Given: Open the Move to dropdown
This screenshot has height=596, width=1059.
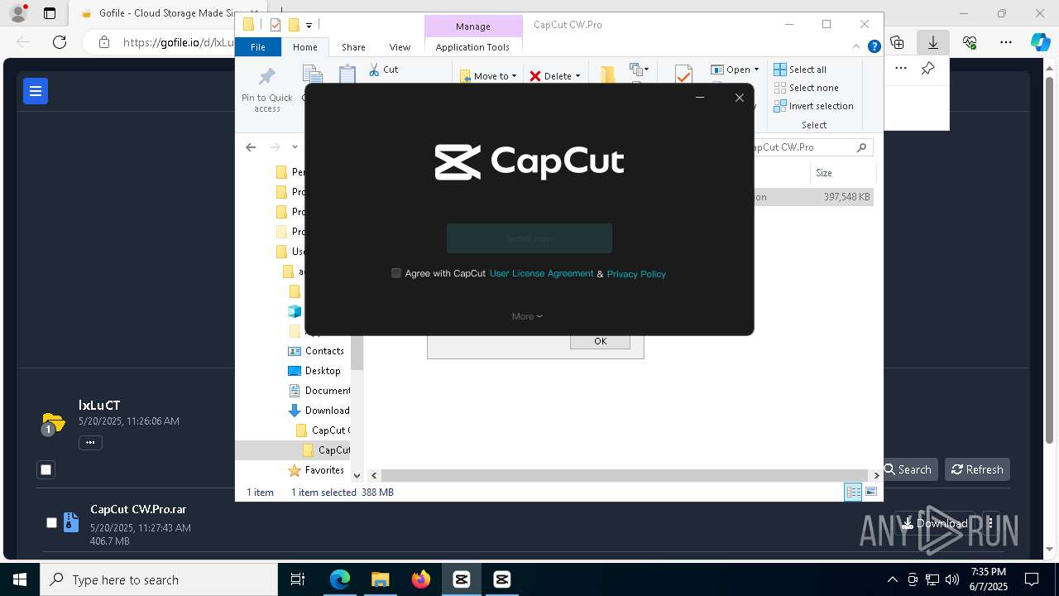Looking at the screenshot, I should [x=488, y=75].
